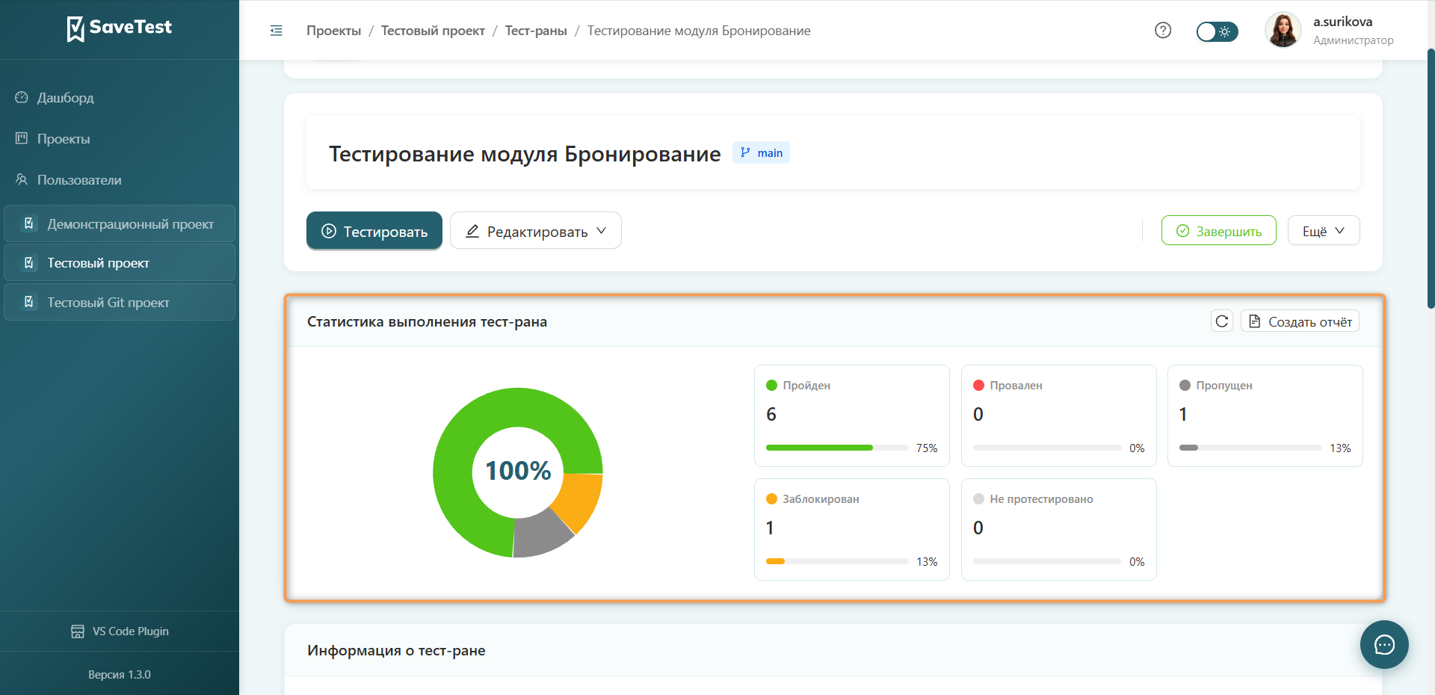
Task: Click the Тестовый Git проект bookmark icon
Action: (29, 302)
